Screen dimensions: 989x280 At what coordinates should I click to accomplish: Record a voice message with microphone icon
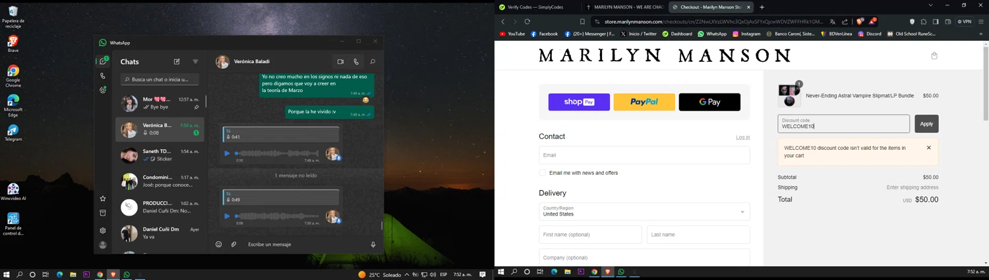[x=373, y=245]
